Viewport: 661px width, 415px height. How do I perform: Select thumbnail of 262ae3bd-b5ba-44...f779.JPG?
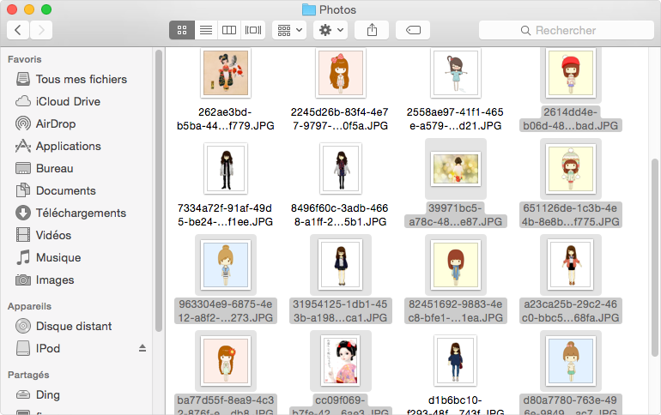click(226, 73)
